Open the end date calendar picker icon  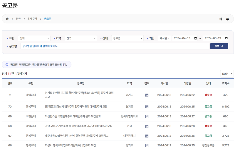[x=226, y=38]
